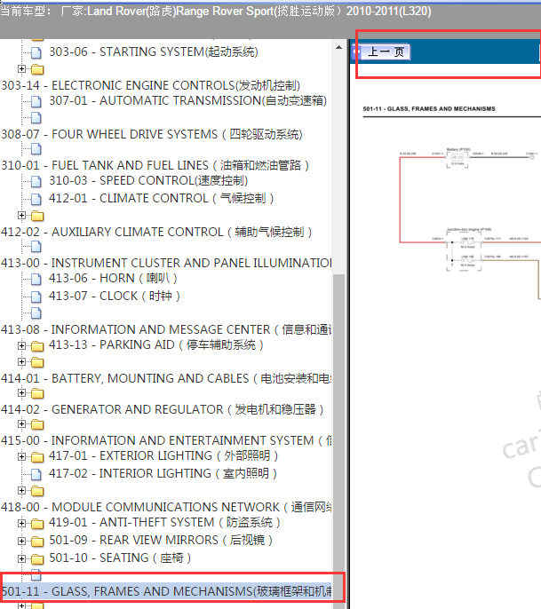Expand the 419-01 ANTI-THEFT SYSTEM folder
Image resolution: width=541 pixels, height=609 pixels.
[x=21, y=523]
